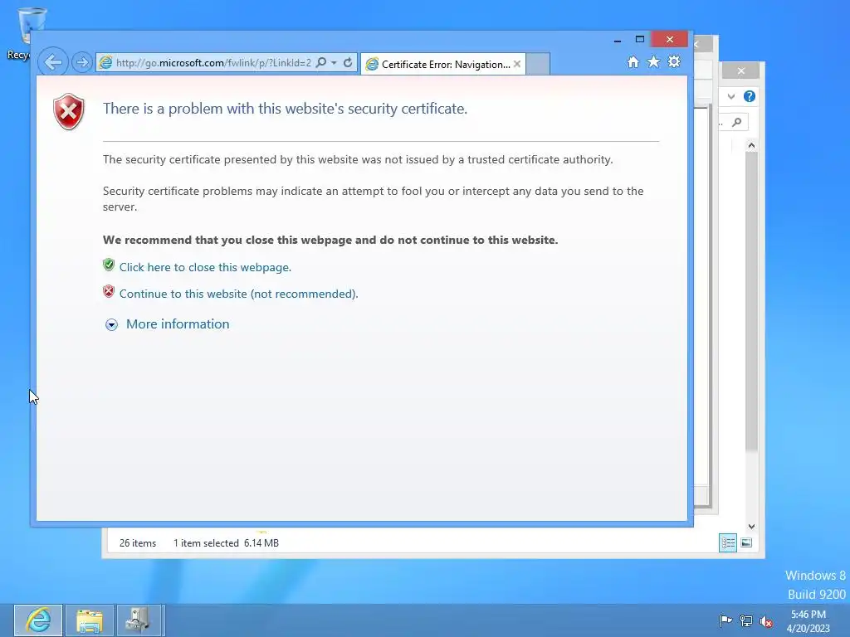Click here to close this webpage link

pos(206,267)
